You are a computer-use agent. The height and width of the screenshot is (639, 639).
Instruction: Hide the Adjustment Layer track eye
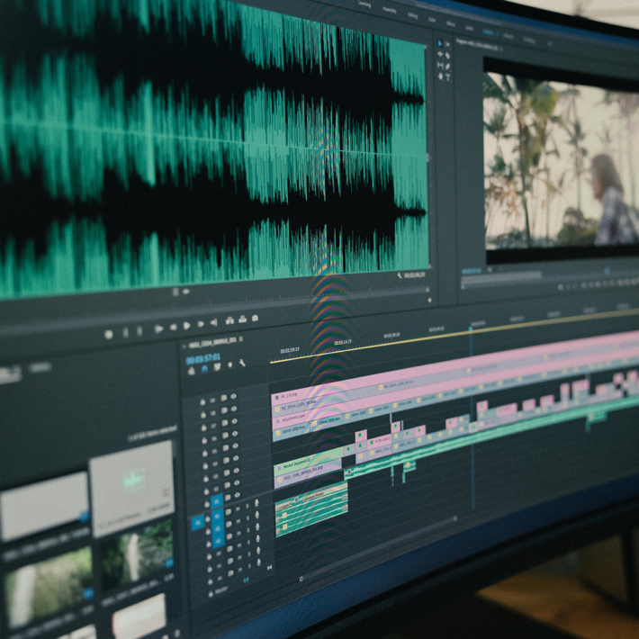(234, 421)
